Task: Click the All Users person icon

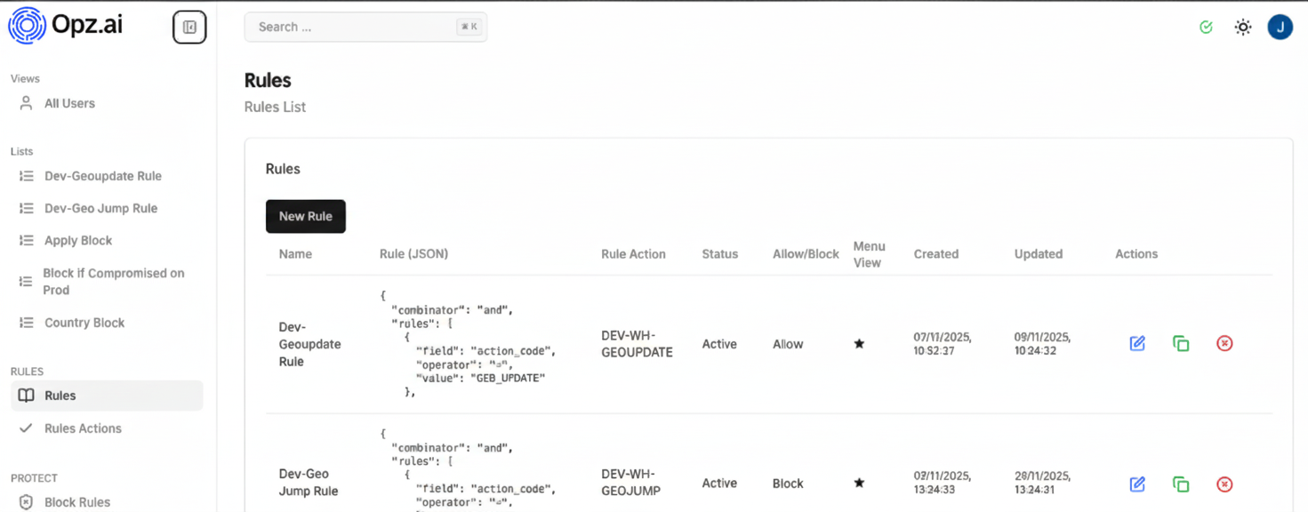Action: tap(26, 103)
